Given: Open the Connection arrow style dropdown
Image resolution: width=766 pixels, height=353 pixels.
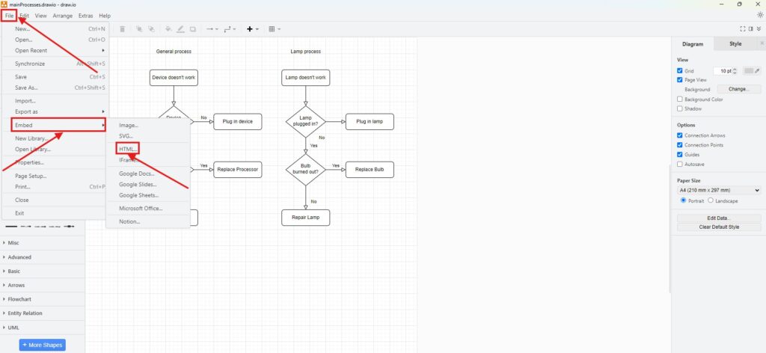Looking at the screenshot, I should pos(212,29).
